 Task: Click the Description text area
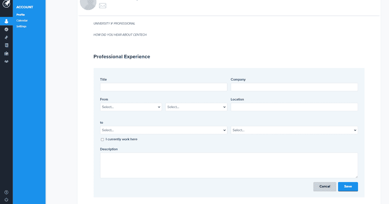coord(229,165)
